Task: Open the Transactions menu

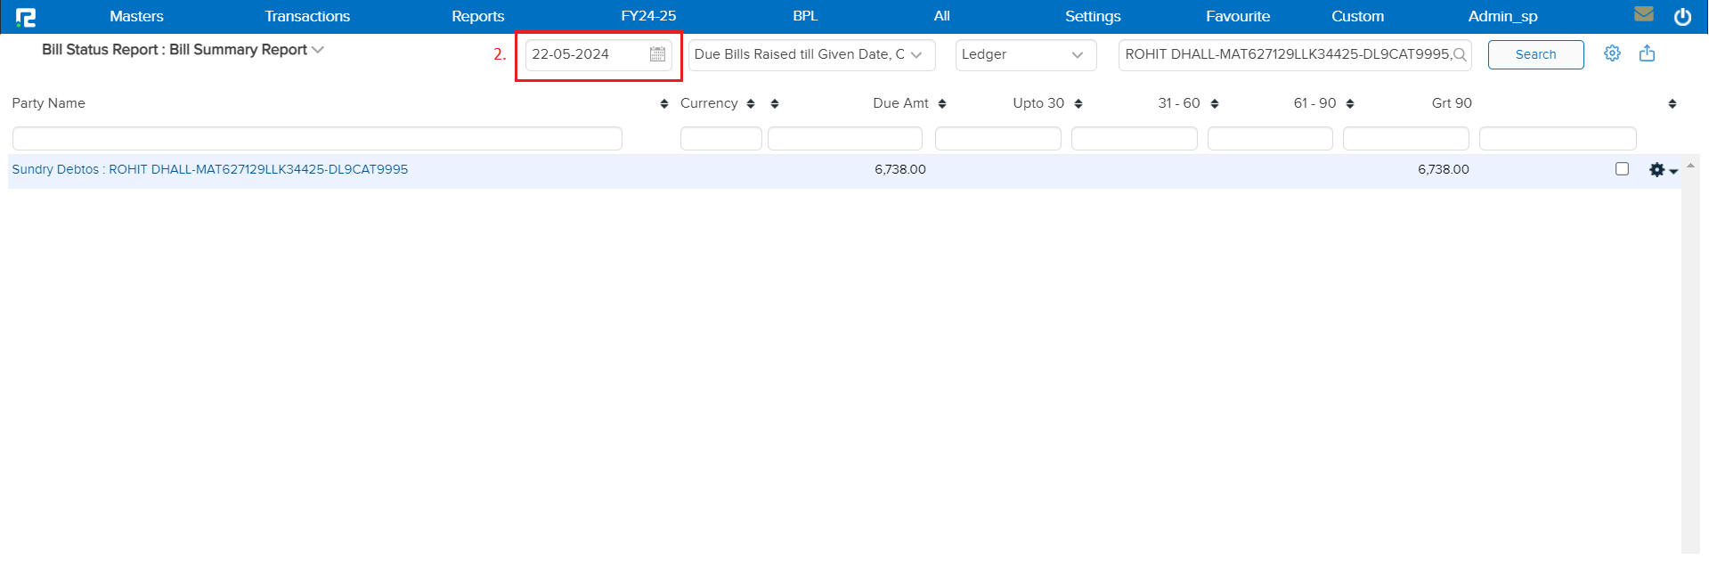Action: [x=307, y=16]
